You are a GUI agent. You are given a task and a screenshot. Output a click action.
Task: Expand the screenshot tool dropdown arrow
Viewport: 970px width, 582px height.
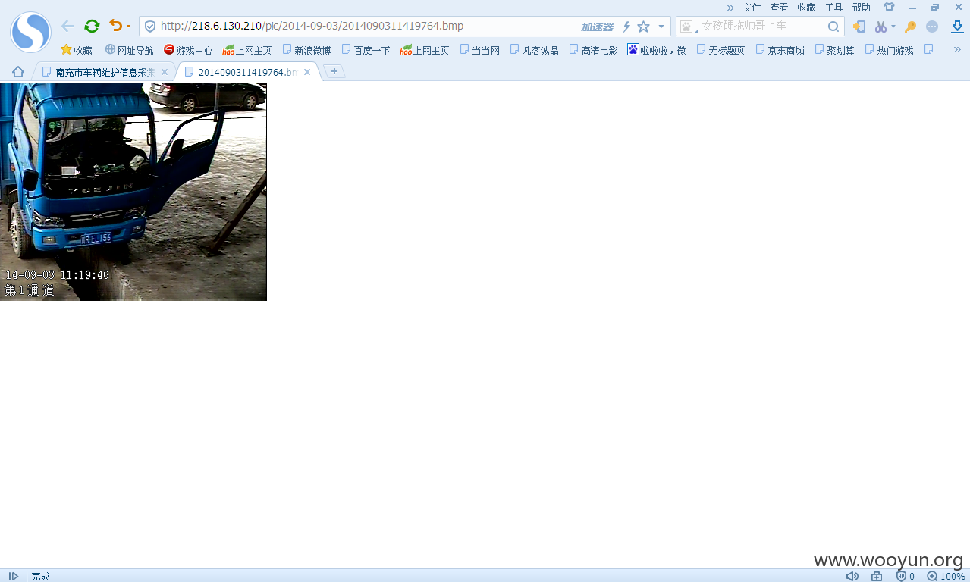click(893, 27)
